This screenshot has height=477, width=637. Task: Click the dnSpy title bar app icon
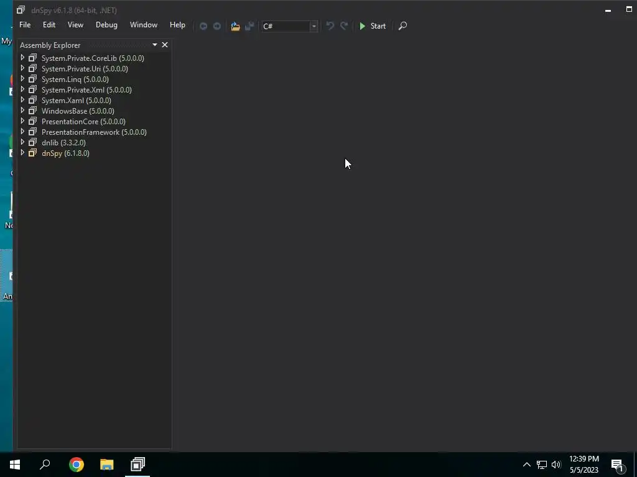click(21, 10)
